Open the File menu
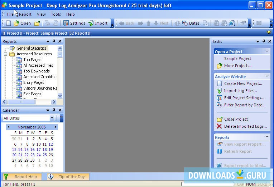This screenshot has height=187, width=274. (x=10, y=14)
